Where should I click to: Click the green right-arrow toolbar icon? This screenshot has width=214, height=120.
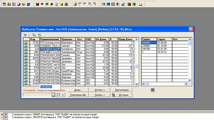[x=47, y=4]
